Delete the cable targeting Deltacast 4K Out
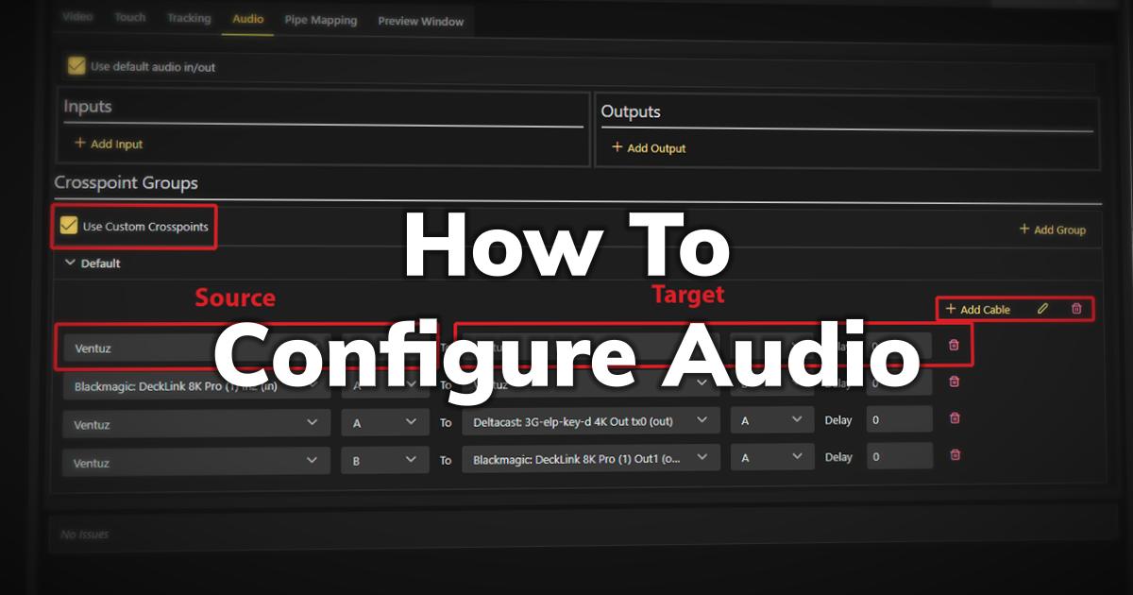This screenshot has width=1133, height=595. pyautogui.click(x=955, y=418)
